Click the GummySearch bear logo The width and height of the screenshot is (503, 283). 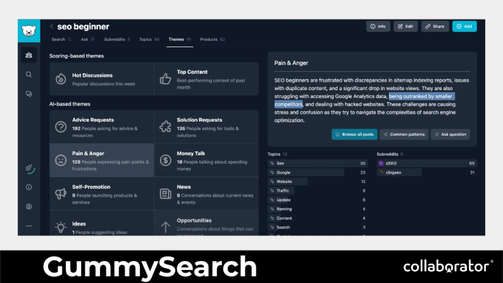click(x=29, y=31)
